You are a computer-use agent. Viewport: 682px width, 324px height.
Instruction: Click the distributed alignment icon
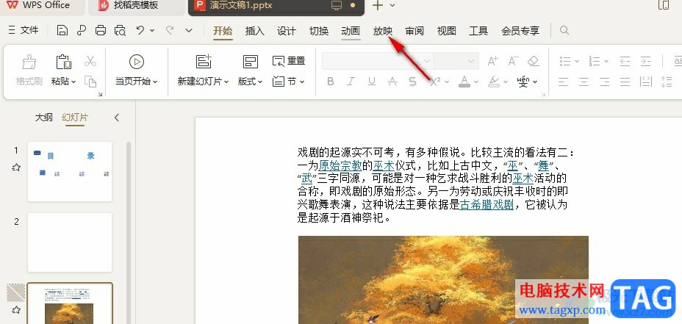coord(646,82)
